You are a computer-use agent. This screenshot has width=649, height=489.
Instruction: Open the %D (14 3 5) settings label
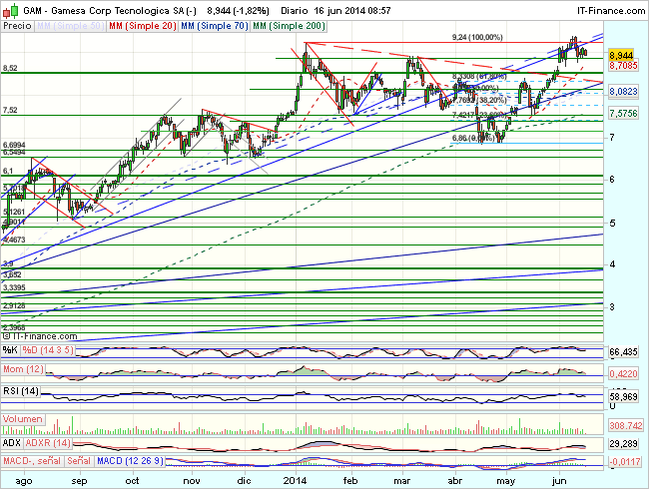pos(45,350)
